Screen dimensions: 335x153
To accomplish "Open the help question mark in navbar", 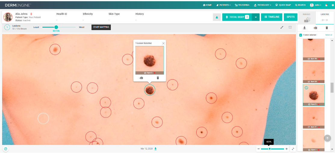I will 332,5.
